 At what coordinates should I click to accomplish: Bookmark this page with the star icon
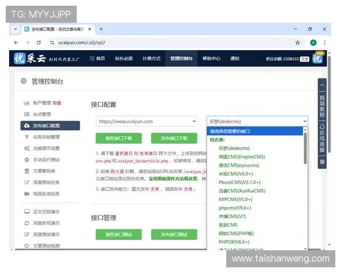[x=297, y=43]
